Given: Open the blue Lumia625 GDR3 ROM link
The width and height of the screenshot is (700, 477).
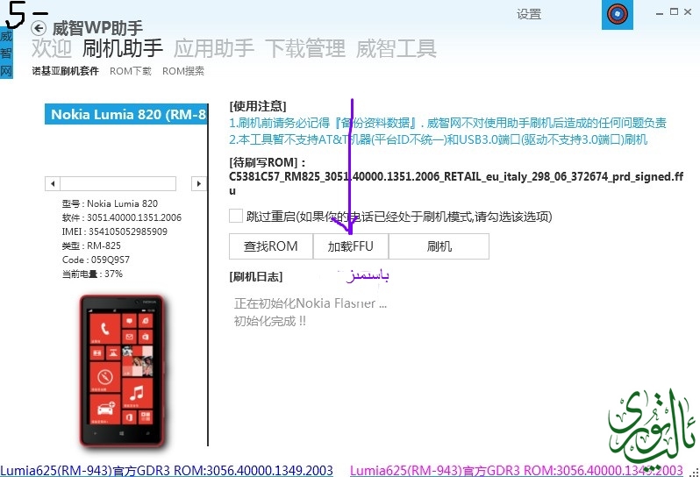Looking at the screenshot, I should tap(167, 470).
